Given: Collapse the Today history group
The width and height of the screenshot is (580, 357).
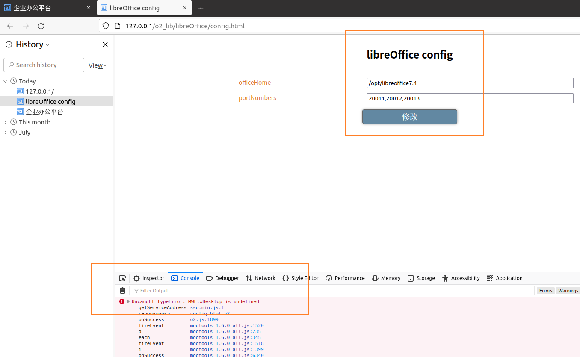Looking at the screenshot, I should point(6,81).
